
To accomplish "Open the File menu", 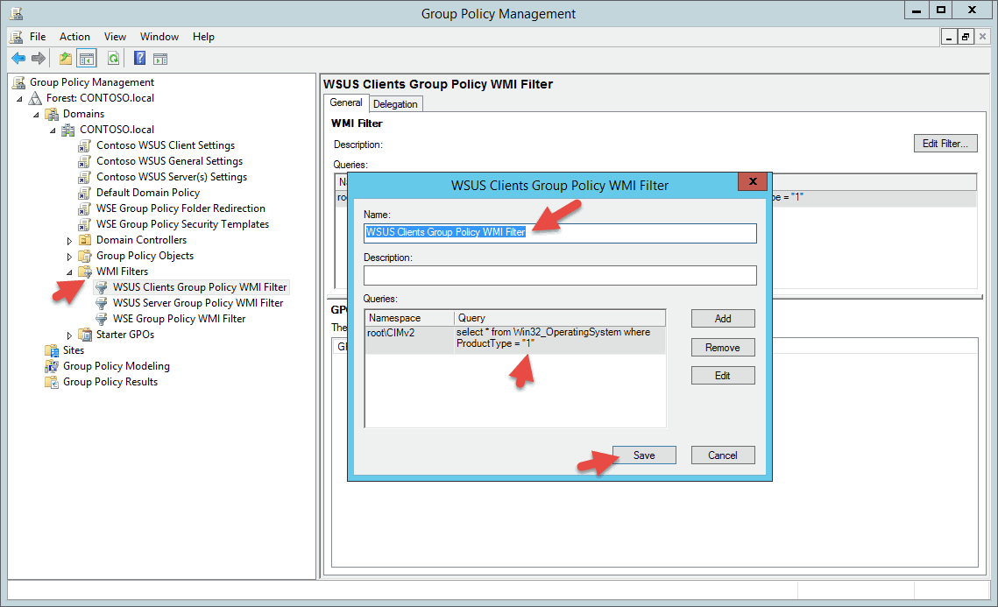I will [38, 37].
